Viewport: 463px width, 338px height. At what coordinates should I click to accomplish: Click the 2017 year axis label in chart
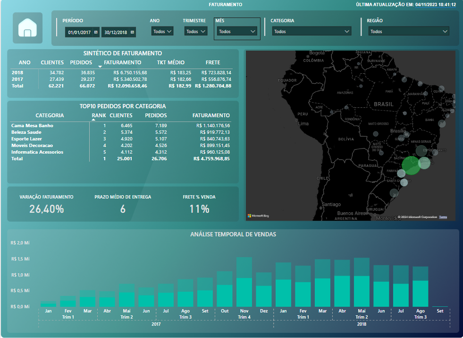pos(156,324)
